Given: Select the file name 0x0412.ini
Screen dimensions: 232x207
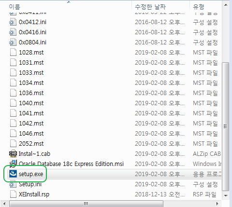Looking at the screenshot, I should (32, 22).
